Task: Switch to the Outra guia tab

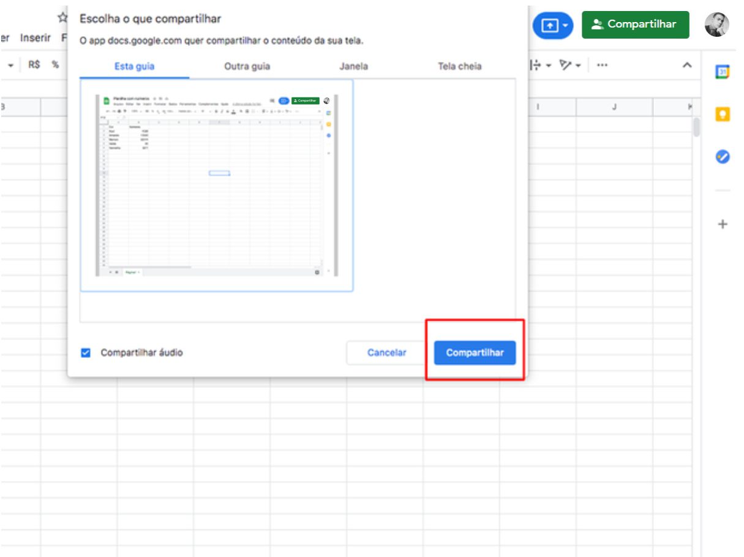Action: point(247,66)
